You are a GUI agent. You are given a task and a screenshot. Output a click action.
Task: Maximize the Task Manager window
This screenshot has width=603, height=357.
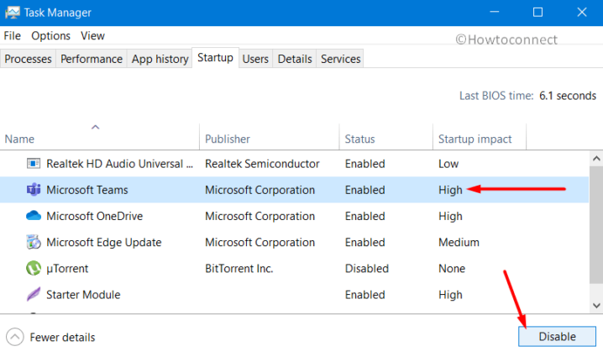[537, 13]
